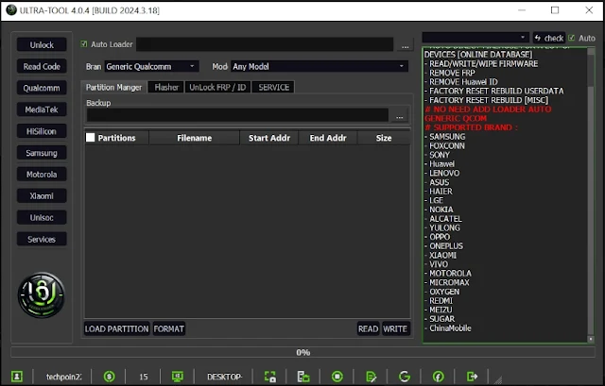Viewport: 605px width, 386px height.
Task: Click the red SUPPORTED BRAND heading
Action: tap(471, 127)
